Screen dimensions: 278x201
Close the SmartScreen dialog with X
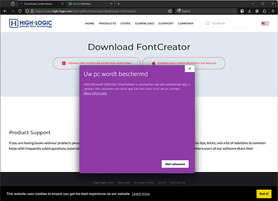point(190,69)
